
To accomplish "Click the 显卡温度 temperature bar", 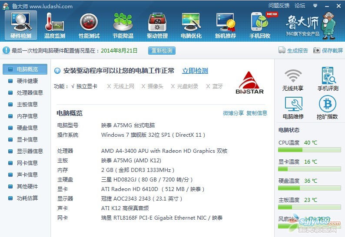I will pyautogui.click(x=309, y=169).
